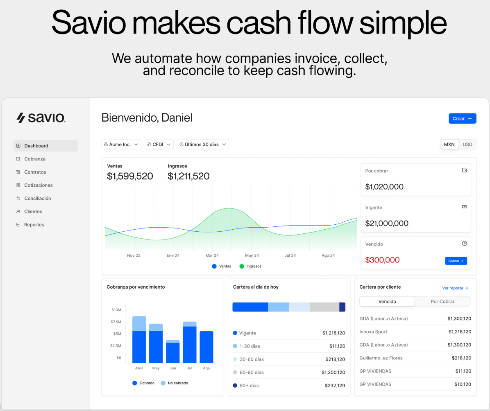Click the wallet icon in Por cobrar card

pos(464,170)
